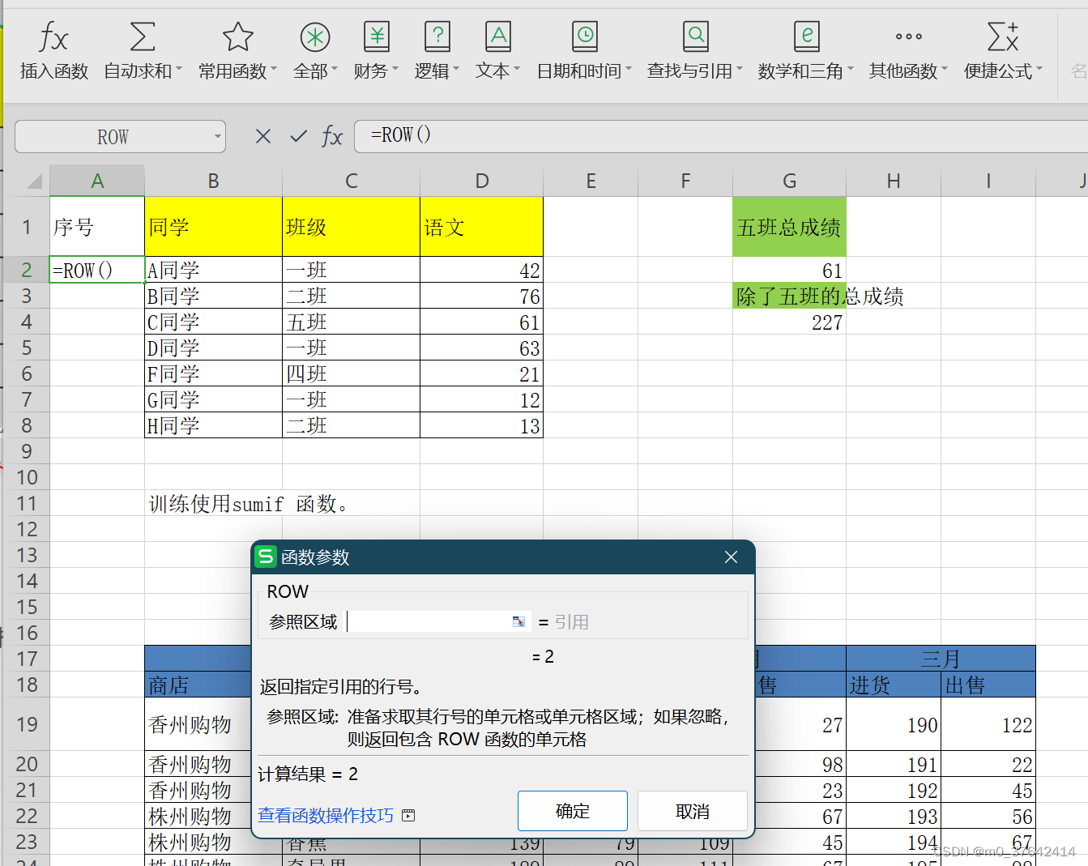This screenshot has width=1088, height=866.
Task: Expand the 财务 dropdown arrow
Action: click(395, 70)
